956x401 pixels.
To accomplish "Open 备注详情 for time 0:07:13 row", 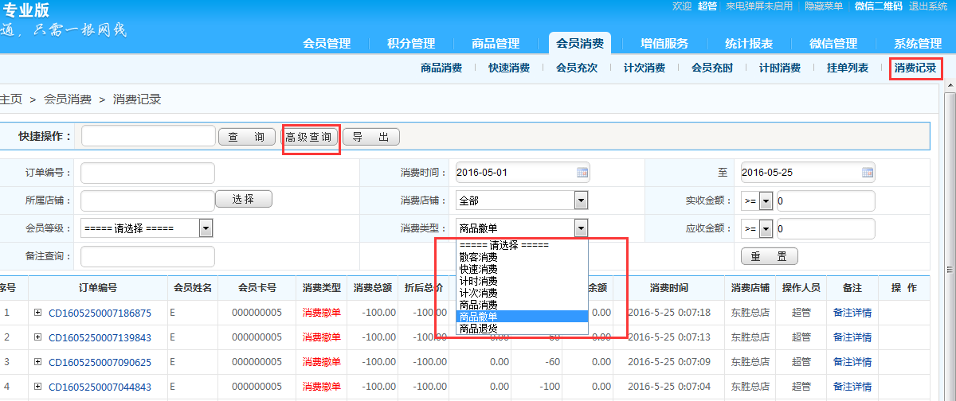I will pos(852,337).
